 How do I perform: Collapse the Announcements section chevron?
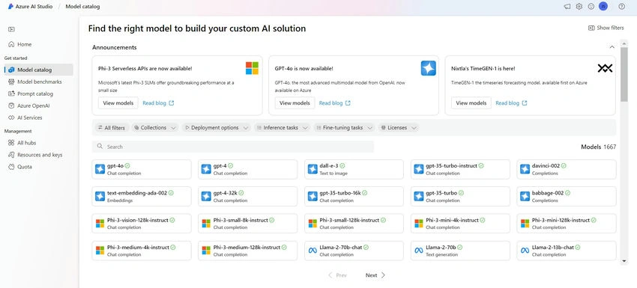click(612, 47)
